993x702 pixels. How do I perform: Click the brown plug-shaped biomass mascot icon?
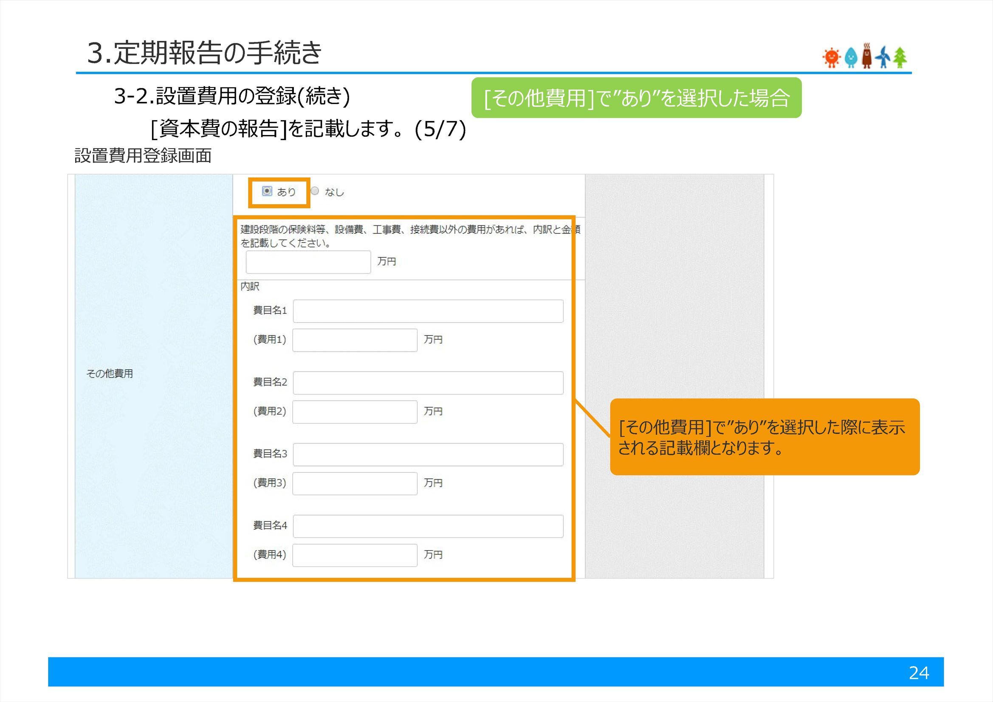[867, 56]
